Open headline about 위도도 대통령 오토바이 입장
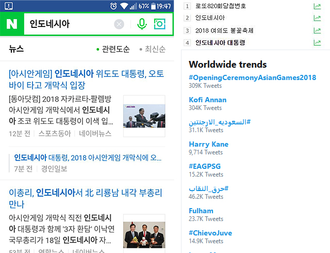 [86, 80]
